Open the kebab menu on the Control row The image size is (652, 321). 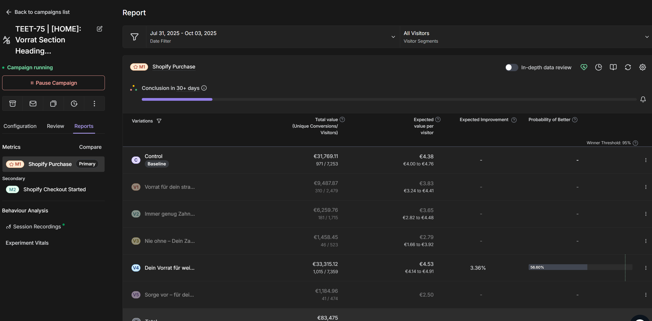(646, 160)
